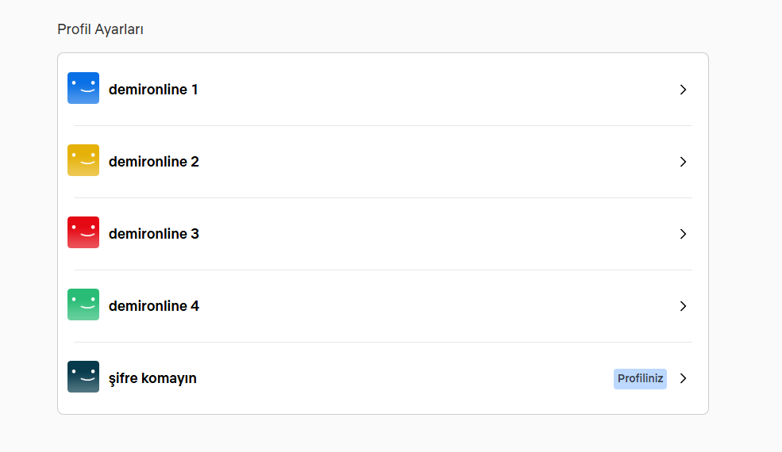Open the demironline 1 profile name
Viewport: 782px width, 452px height.
coord(153,90)
